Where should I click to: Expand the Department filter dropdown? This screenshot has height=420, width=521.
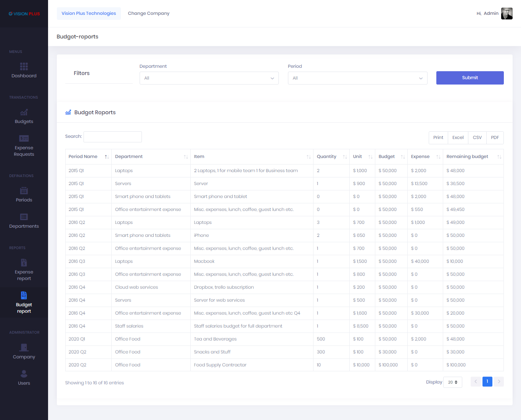point(209,78)
